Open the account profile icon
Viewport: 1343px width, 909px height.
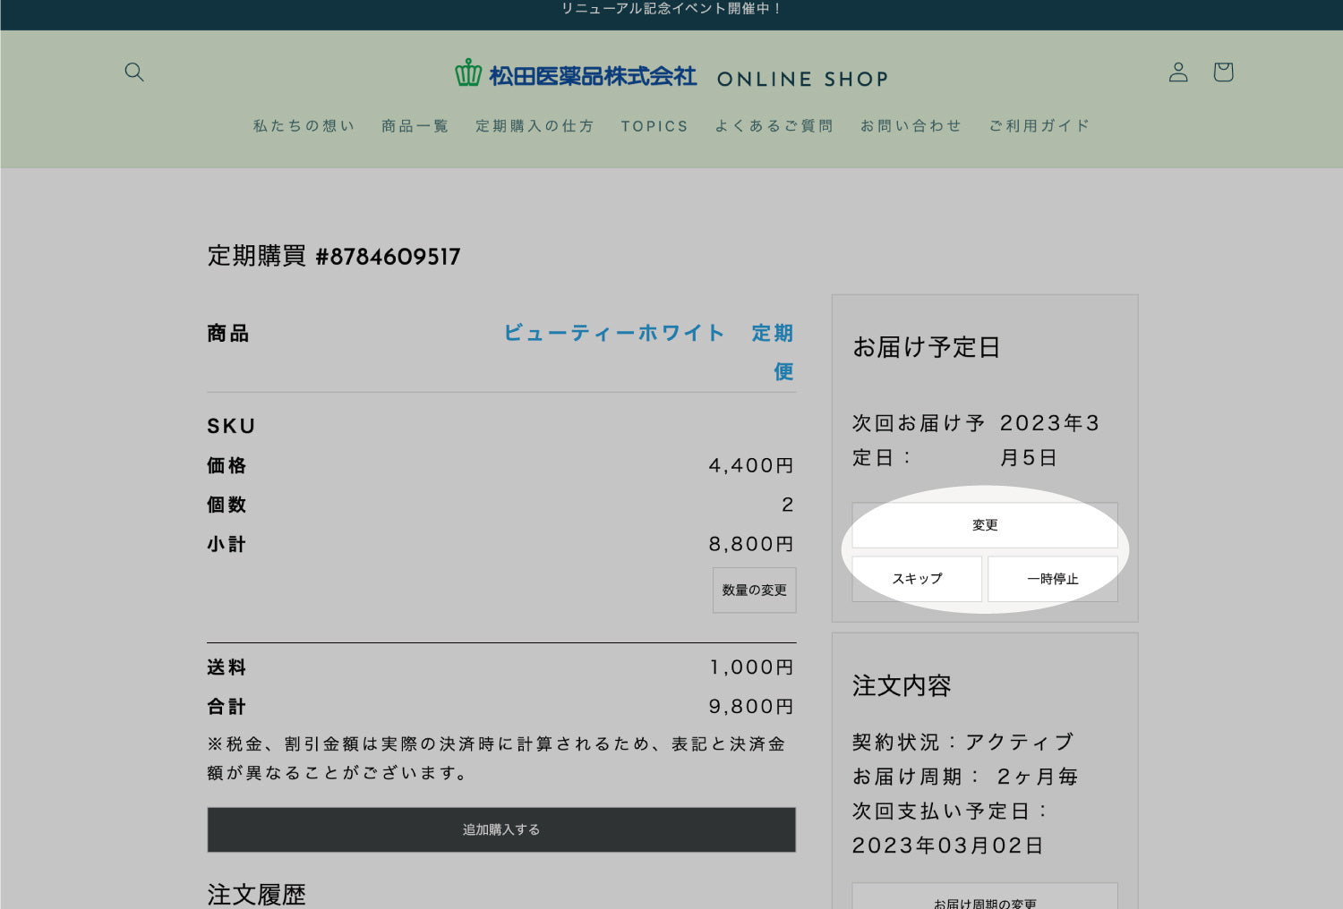click(x=1178, y=72)
